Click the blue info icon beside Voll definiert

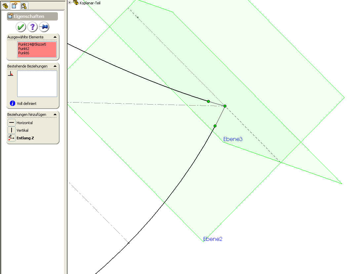point(13,103)
